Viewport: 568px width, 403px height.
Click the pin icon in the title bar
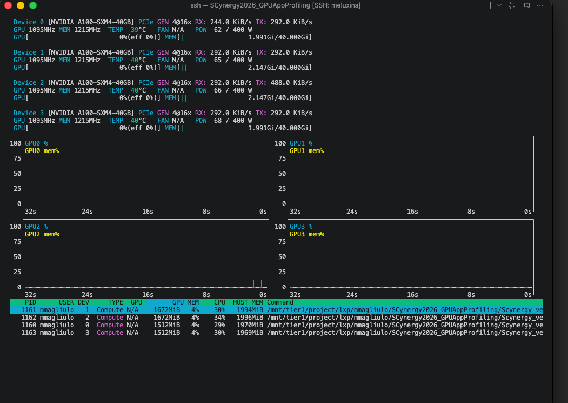coord(526,5)
